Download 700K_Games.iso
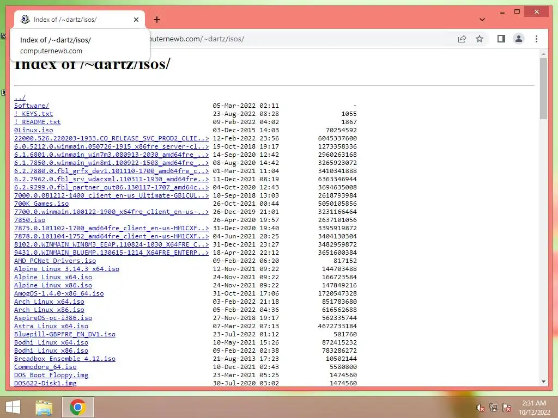 click(41, 204)
